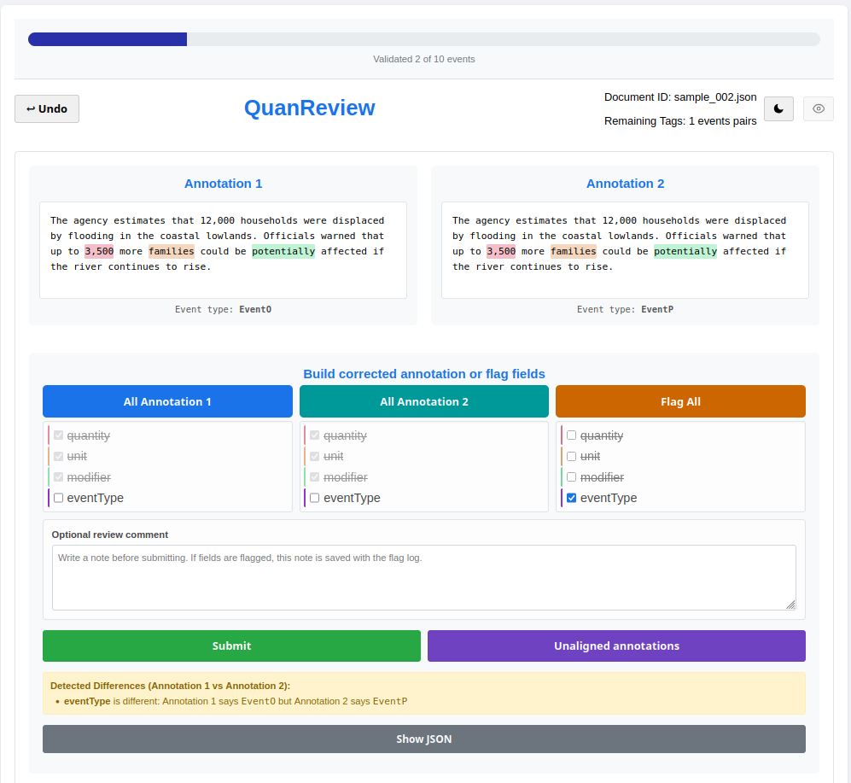
Task: Click the comment box resize handle
Action: [790, 605]
